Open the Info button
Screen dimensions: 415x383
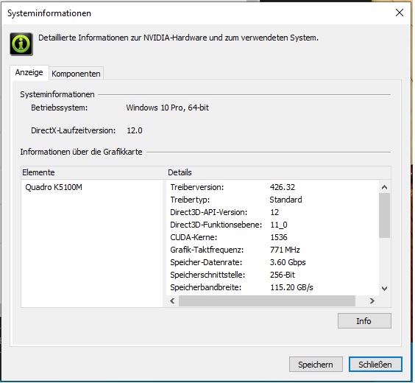364,321
